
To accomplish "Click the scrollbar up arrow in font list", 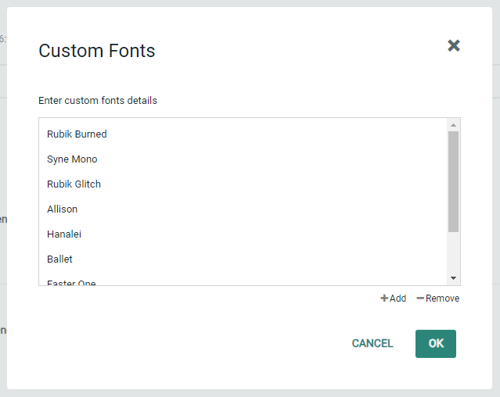I will [x=453, y=124].
